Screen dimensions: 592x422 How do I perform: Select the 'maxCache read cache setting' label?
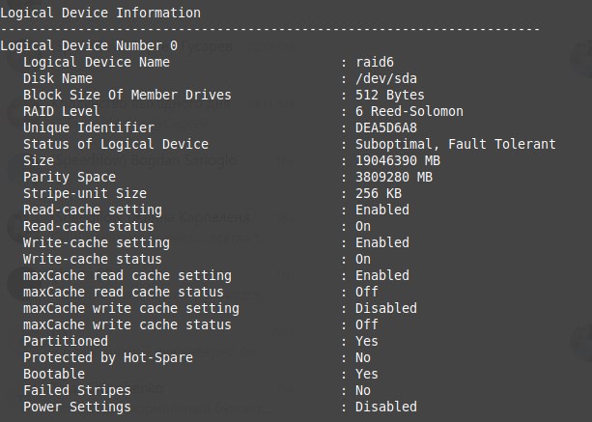click(x=127, y=275)
